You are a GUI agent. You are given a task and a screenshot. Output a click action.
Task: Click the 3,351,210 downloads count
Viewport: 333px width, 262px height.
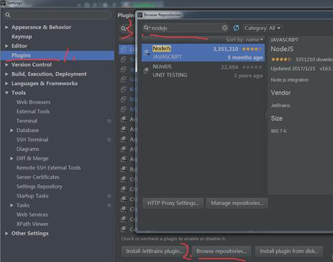(x=225, y=49)
